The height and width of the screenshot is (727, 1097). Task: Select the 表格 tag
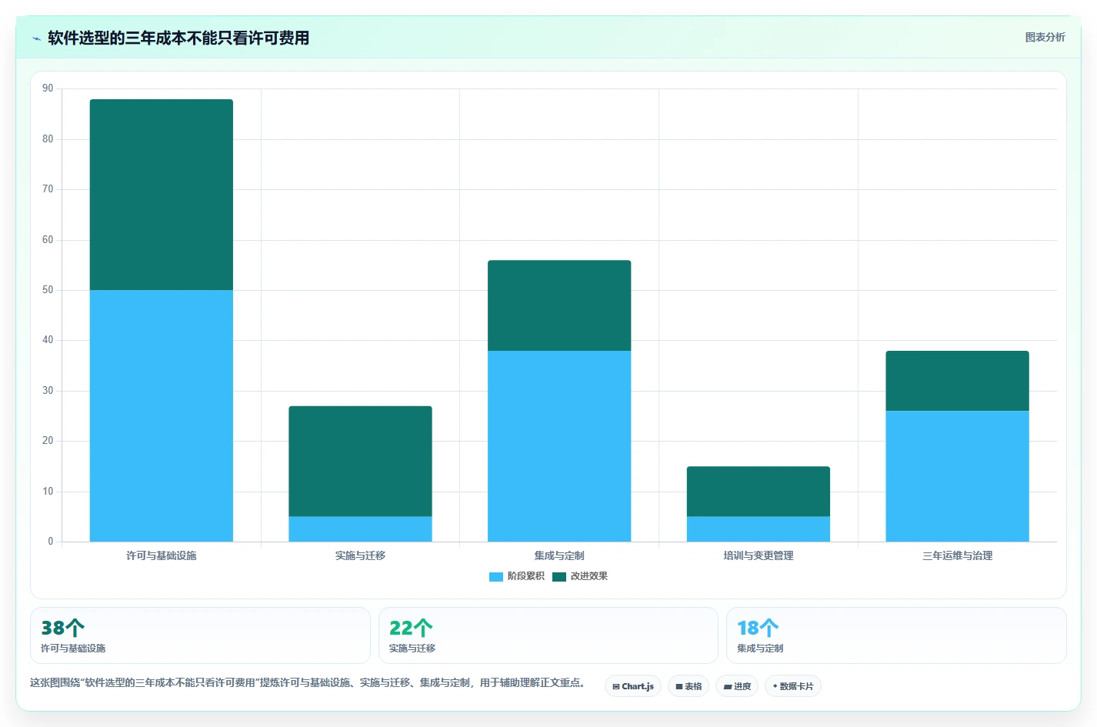689,686
